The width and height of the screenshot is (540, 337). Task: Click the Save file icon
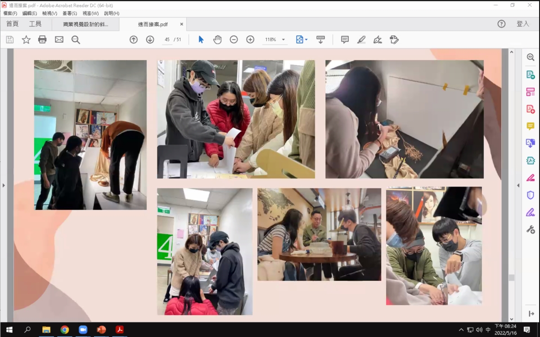pyautogui.click(x=9, y=40)
